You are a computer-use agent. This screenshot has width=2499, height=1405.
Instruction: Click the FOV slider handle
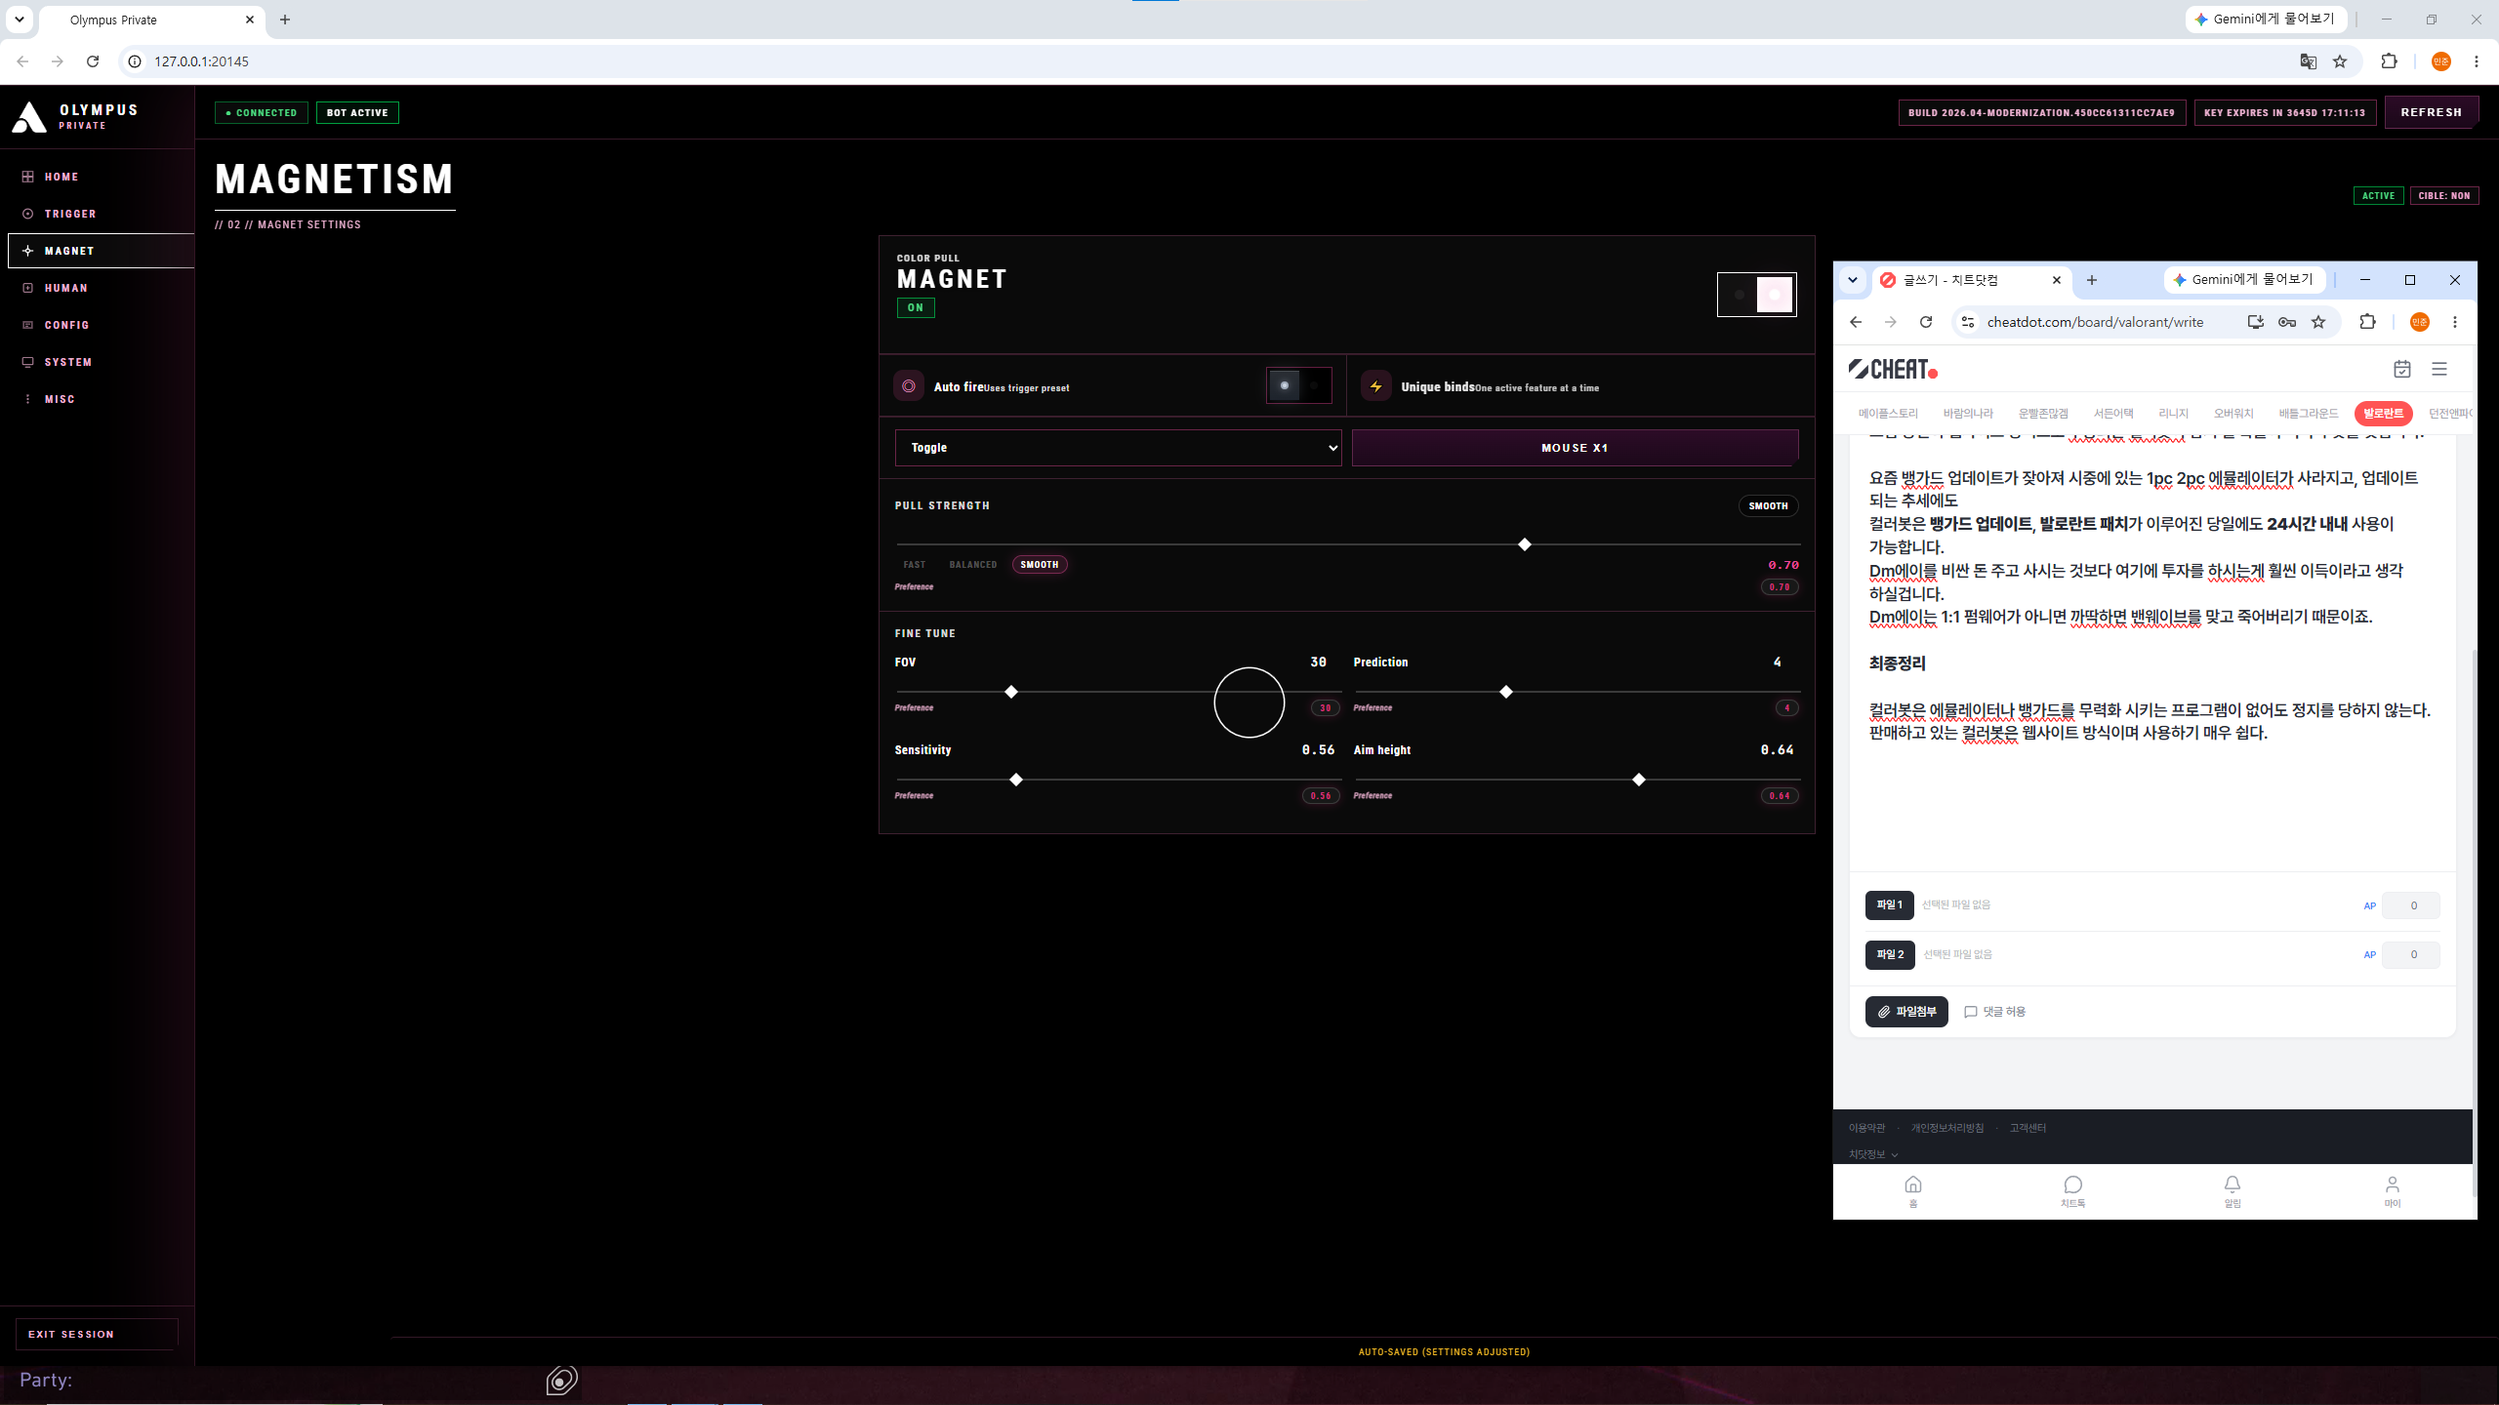click(x=1011, y=692)
